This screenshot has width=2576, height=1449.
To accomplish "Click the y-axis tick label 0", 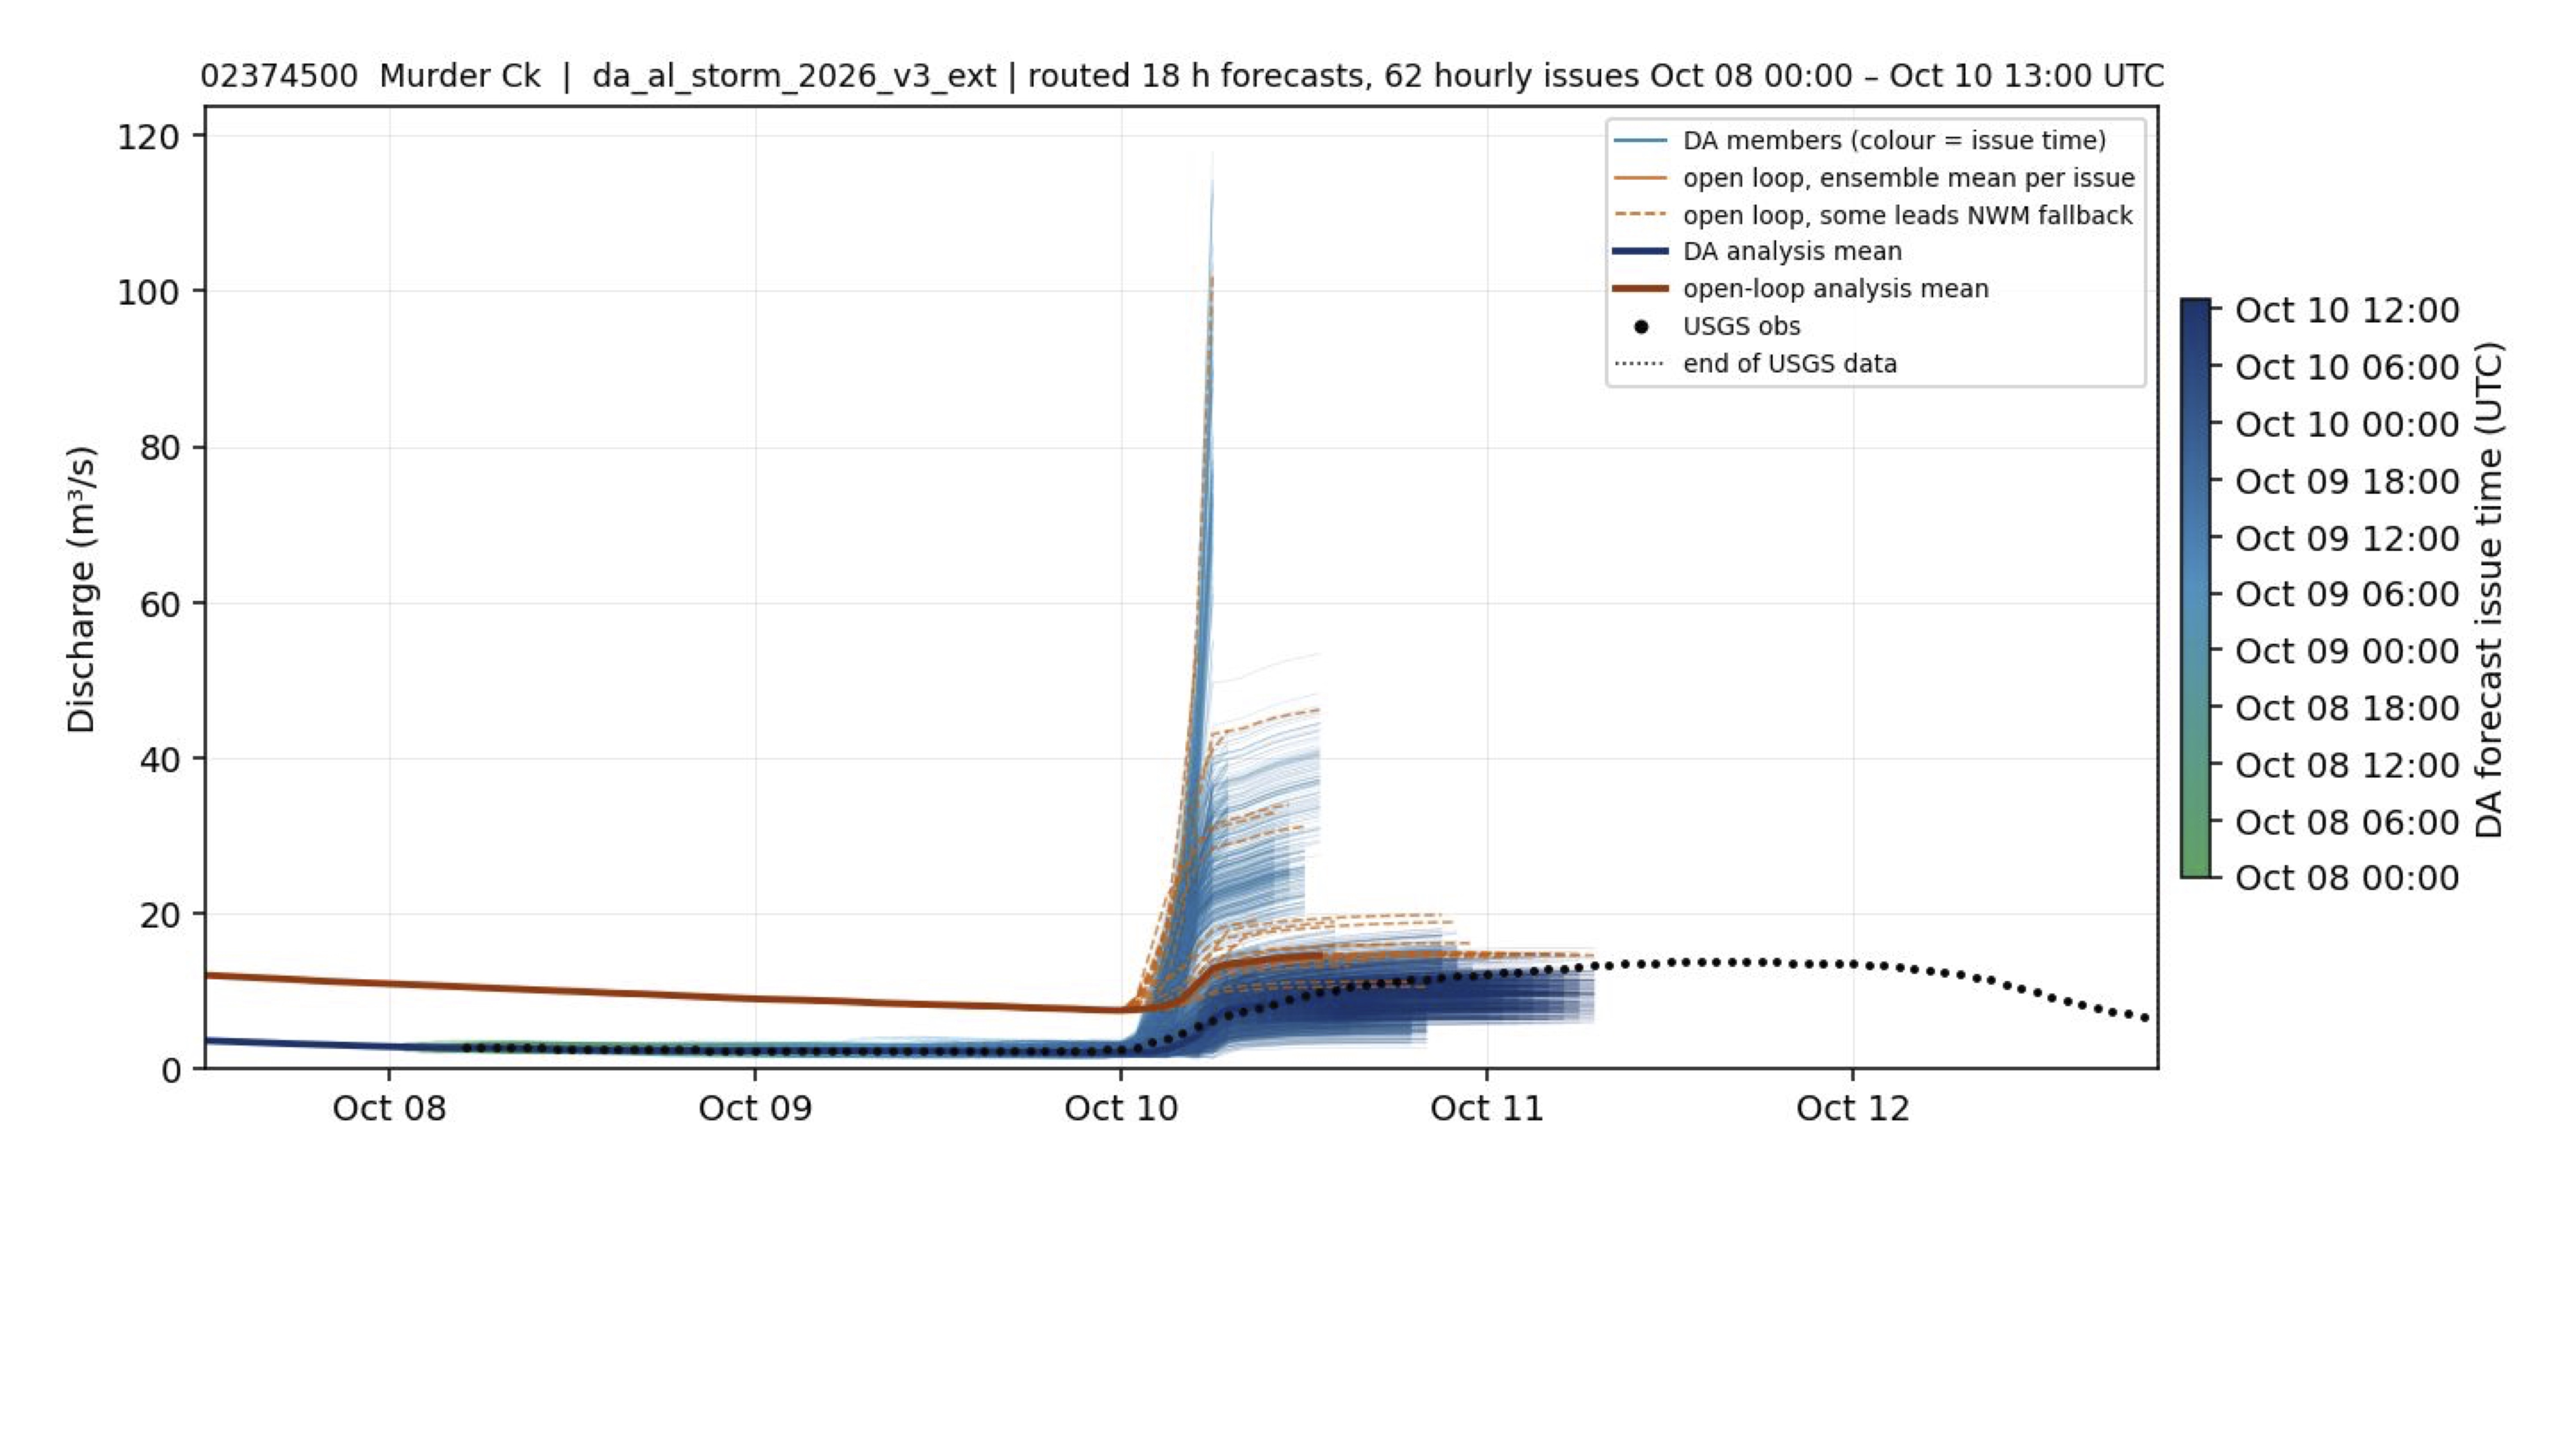I will pyautogui.click(x=170, y=1070).
